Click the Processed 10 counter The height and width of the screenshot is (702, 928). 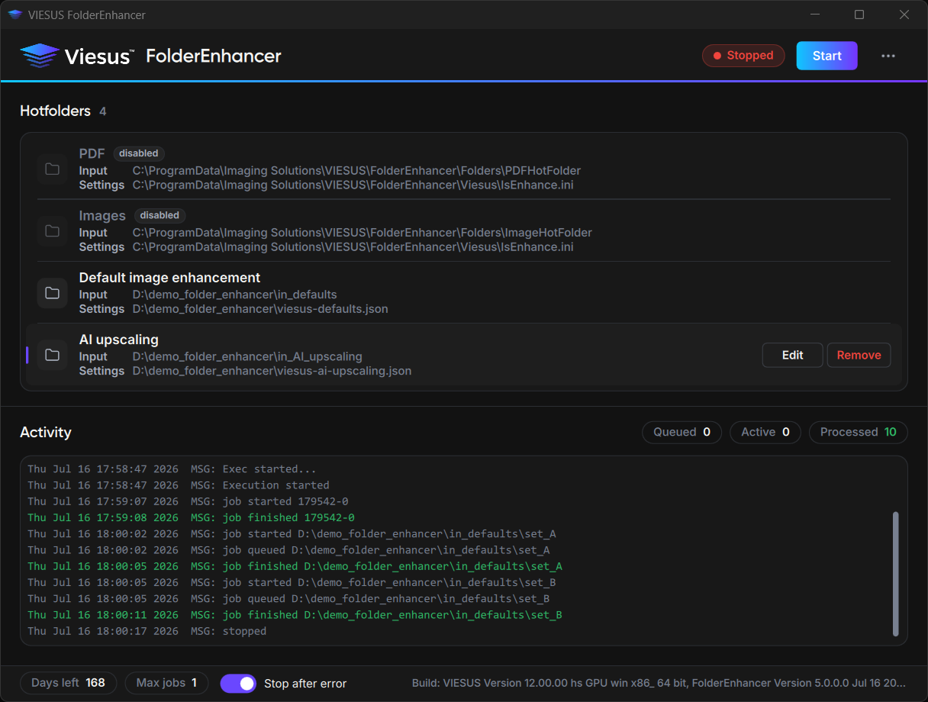click(859, 432)
